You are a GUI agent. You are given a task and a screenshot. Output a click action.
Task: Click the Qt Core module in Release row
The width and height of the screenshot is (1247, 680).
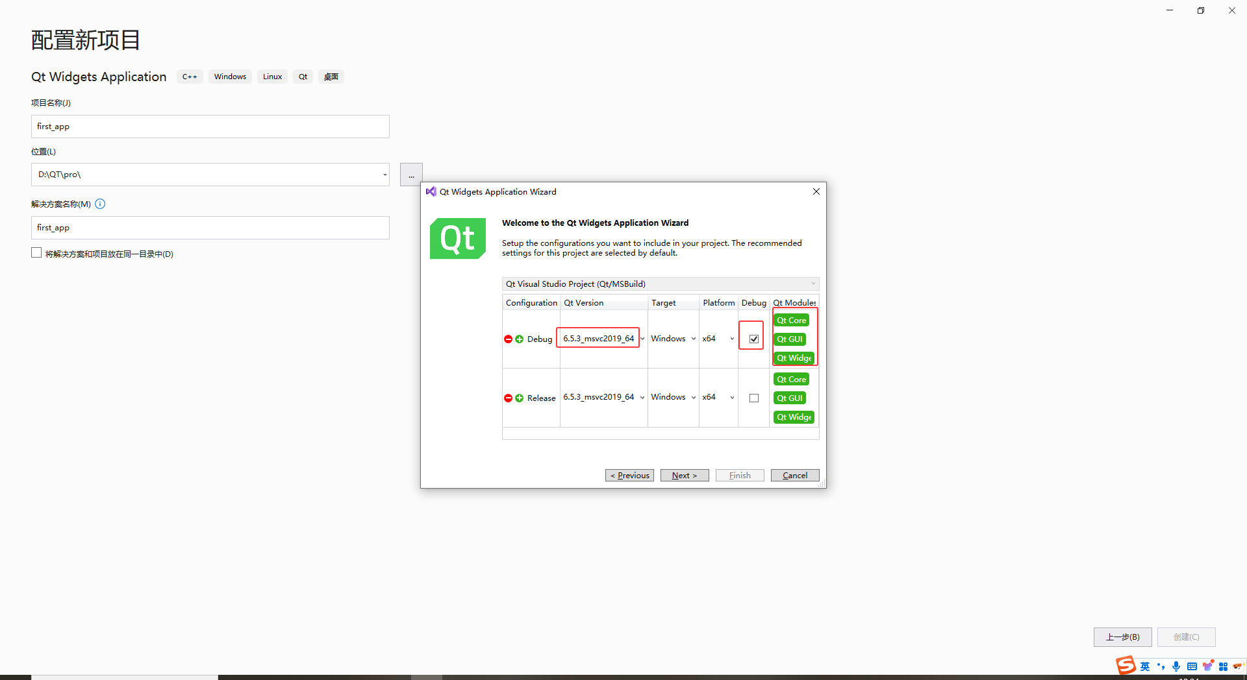[x=791, y=380]
